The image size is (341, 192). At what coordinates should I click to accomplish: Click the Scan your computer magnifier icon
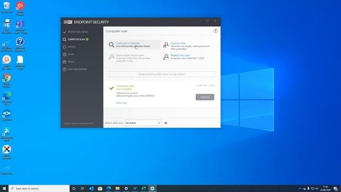pyautogui.click(x=111, y=45)
